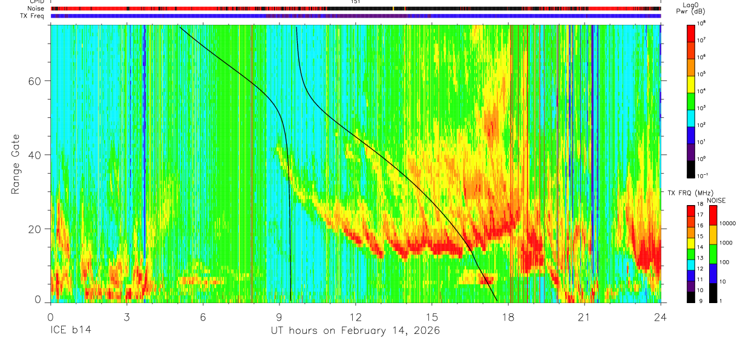743x343 pixels.
Task: Click the '10000' label on NOISE colorbar
Action: tap(728, 223)
